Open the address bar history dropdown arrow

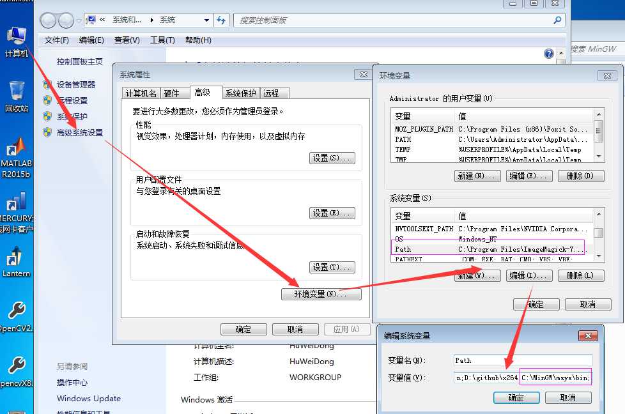click(206, 20)
